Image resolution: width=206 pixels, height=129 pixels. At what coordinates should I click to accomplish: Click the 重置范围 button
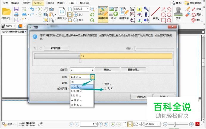click(x=133, y=70)
